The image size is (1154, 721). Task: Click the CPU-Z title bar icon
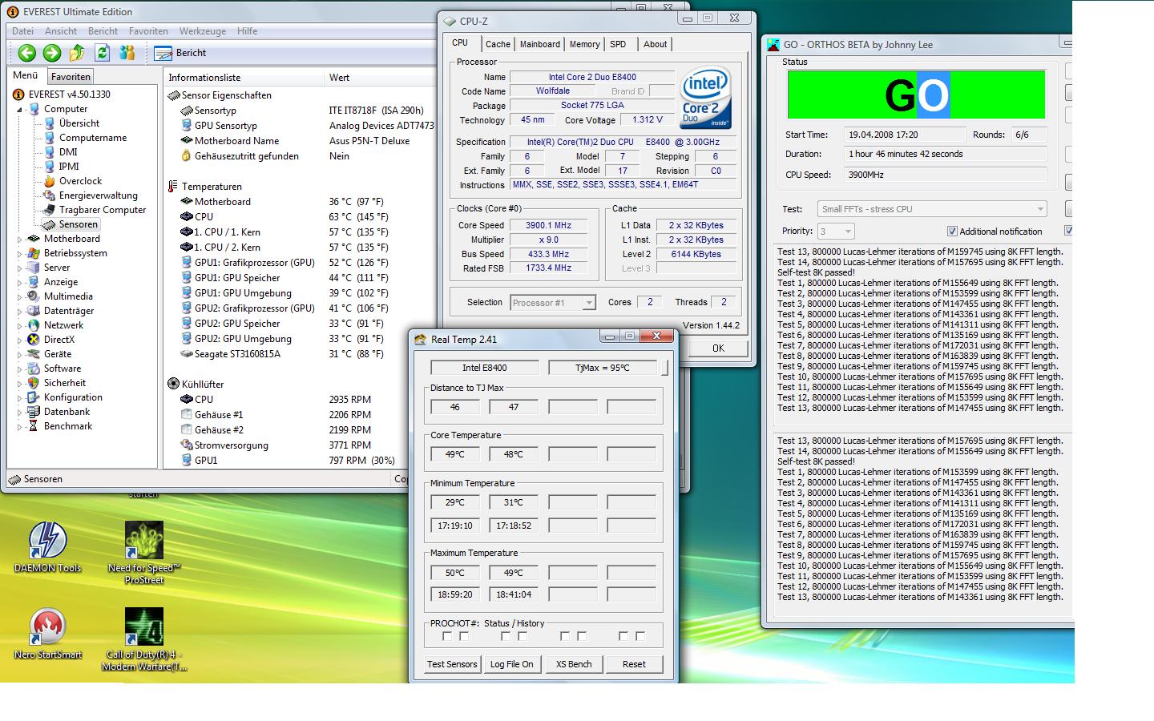450,22
